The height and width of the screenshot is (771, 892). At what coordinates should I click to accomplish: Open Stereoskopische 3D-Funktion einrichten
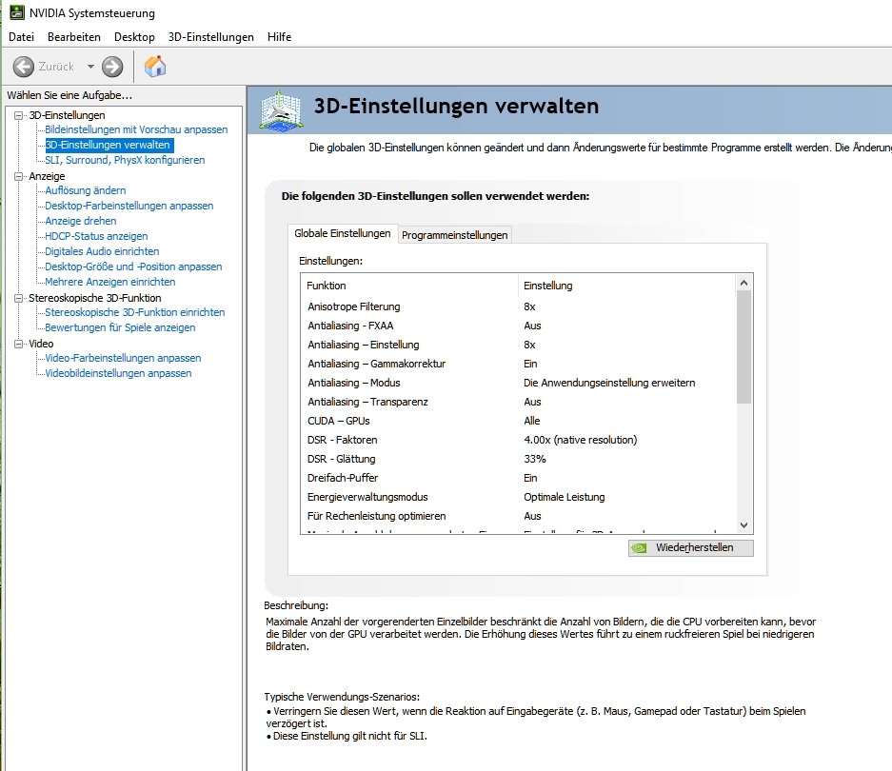[135, 312]
